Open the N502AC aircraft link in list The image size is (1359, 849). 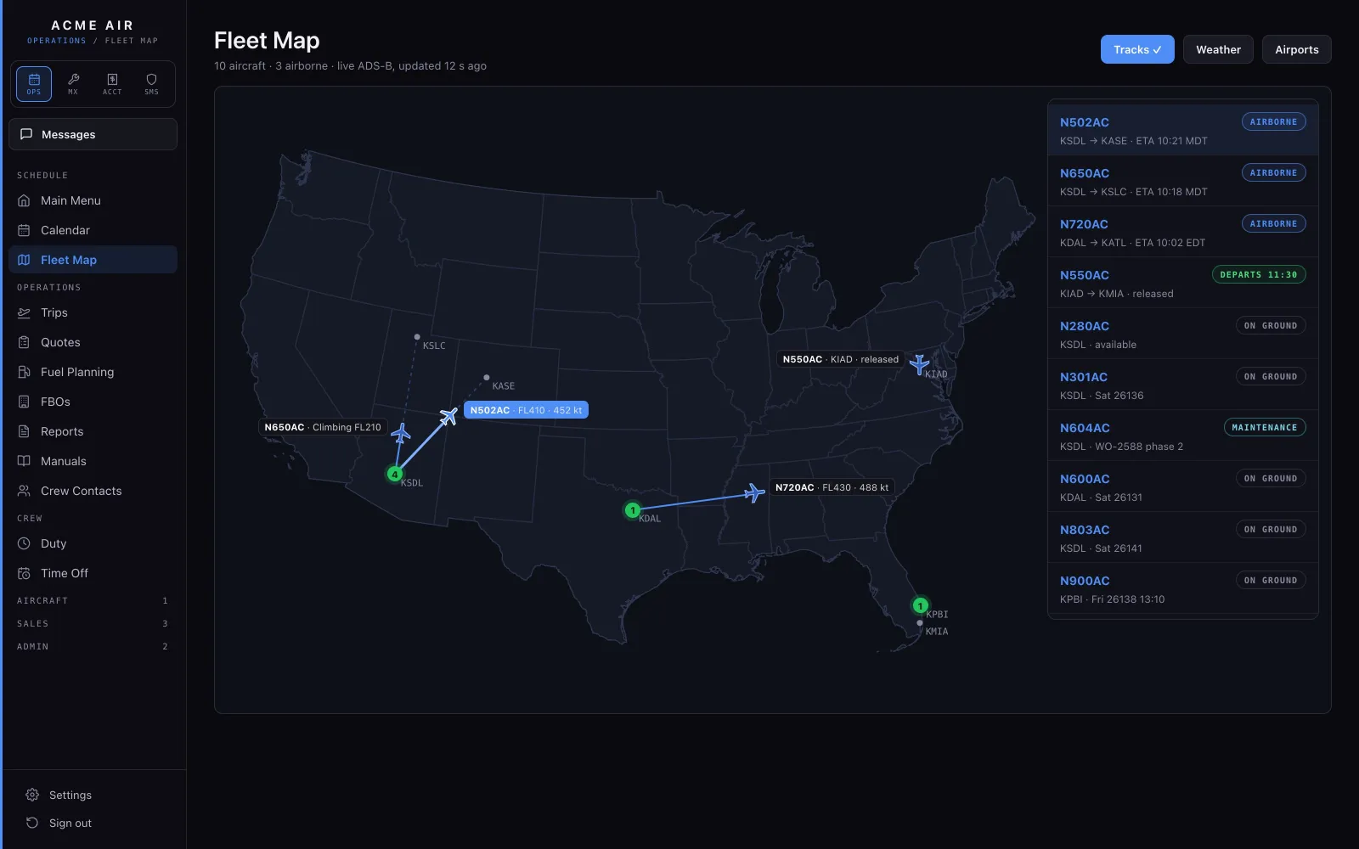tap(1084, 122)
